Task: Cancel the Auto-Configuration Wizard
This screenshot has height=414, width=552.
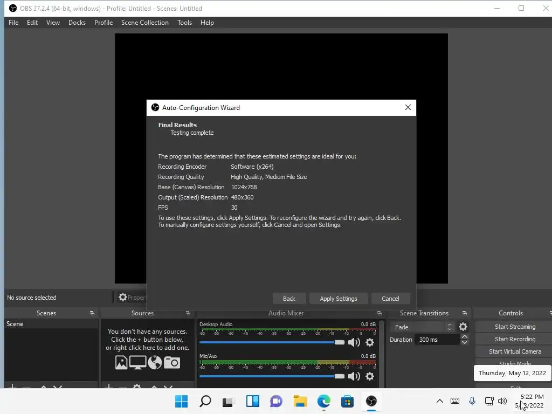Action: tap(390, 299)
